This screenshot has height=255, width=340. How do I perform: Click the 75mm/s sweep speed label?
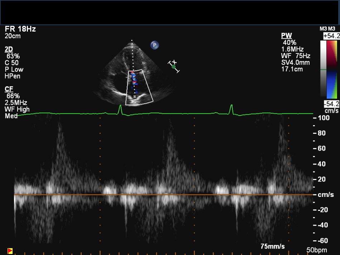point(272,246)
